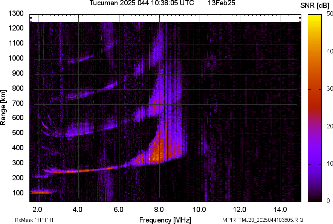Click the 'SNR [dB]' colorbar title

315,6
